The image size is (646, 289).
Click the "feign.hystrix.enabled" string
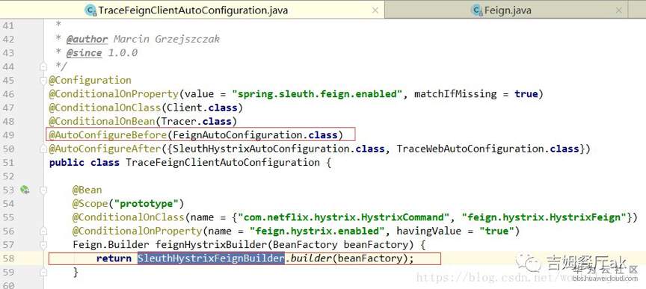316,231
